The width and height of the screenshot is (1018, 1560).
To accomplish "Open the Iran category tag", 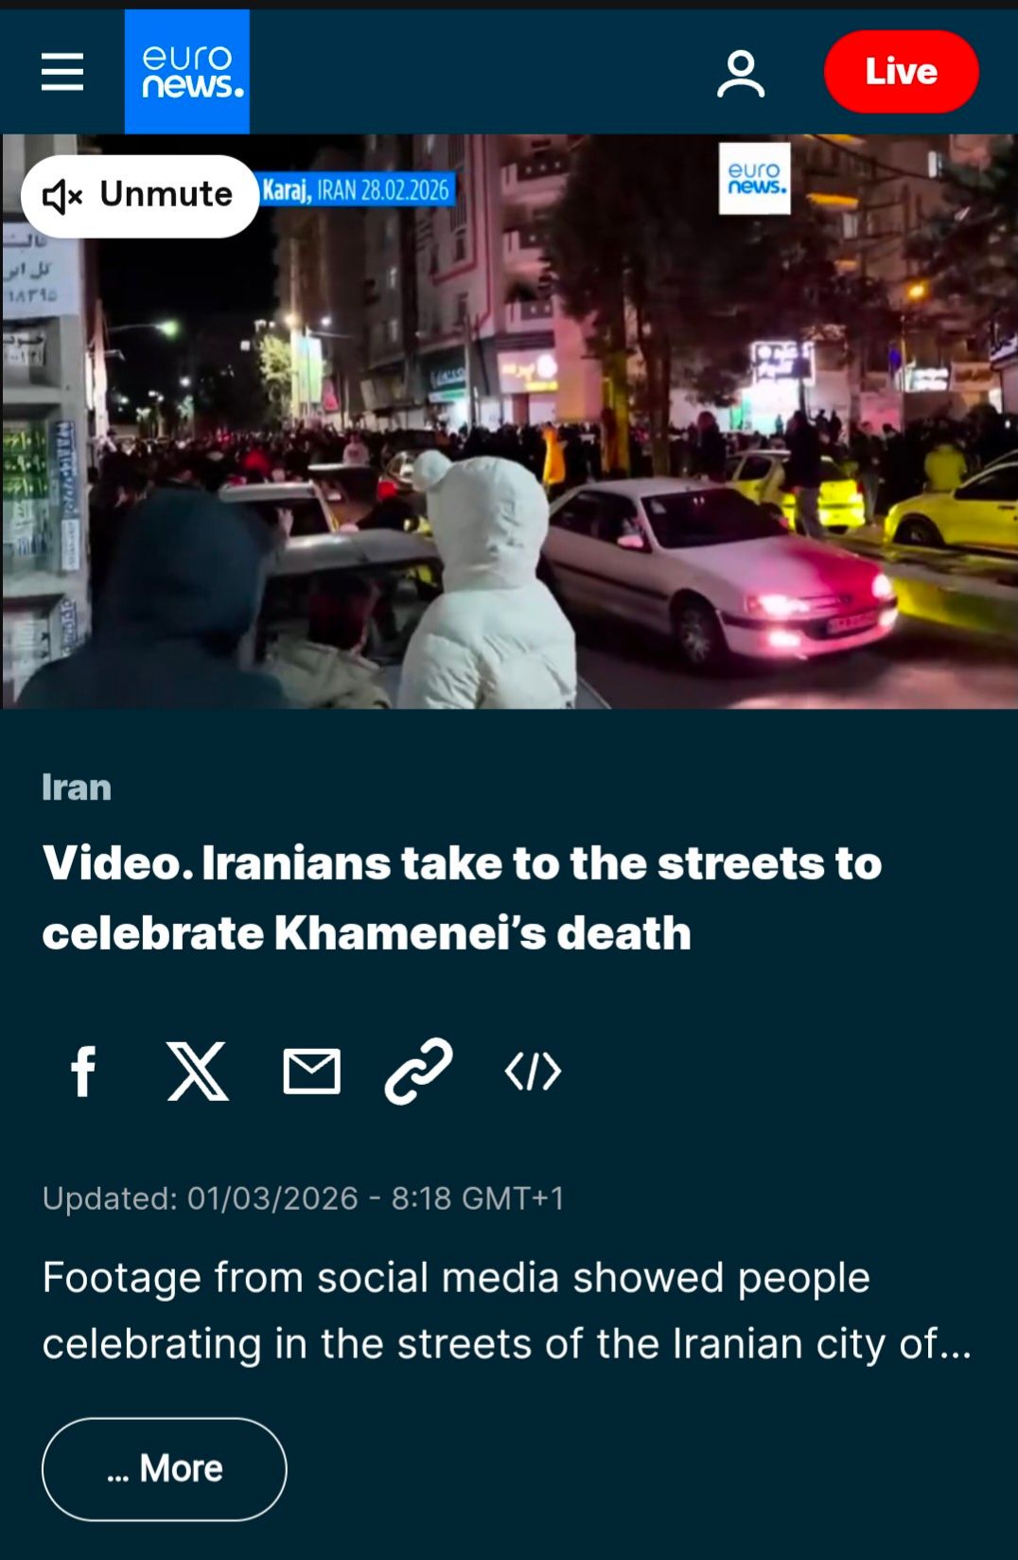I will 77,788.
